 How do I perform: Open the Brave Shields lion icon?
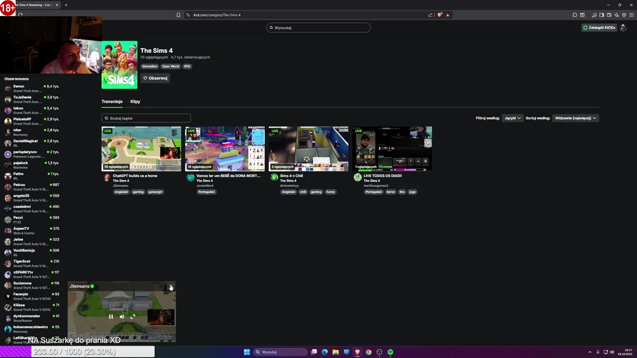pos(439,15)
